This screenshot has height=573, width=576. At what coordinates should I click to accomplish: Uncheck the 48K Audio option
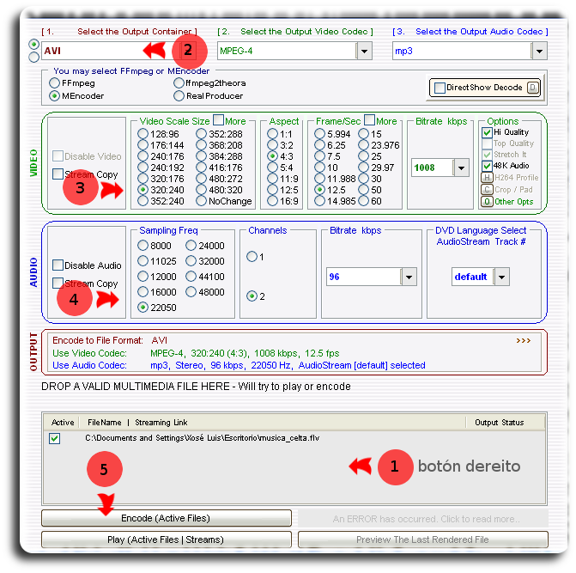pos(487,166)
